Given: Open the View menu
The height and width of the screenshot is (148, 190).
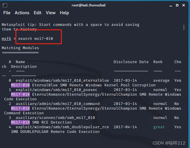Looking at the screenshot, I should tap(51, 13).
